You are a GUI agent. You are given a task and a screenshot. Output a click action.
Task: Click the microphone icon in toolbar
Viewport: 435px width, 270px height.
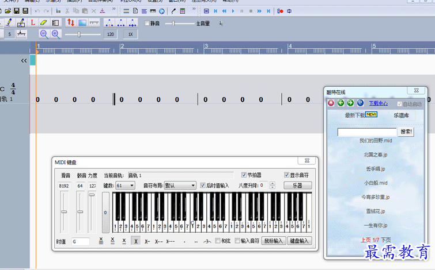click(173, 11)
